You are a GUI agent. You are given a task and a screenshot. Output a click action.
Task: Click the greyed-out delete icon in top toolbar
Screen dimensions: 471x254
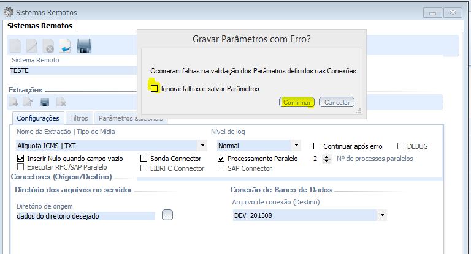coord(48,45)
